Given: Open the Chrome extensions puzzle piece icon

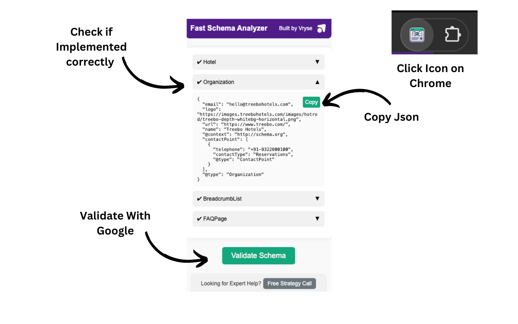Looking at the screenshot, I should click(x=452, y=34).
